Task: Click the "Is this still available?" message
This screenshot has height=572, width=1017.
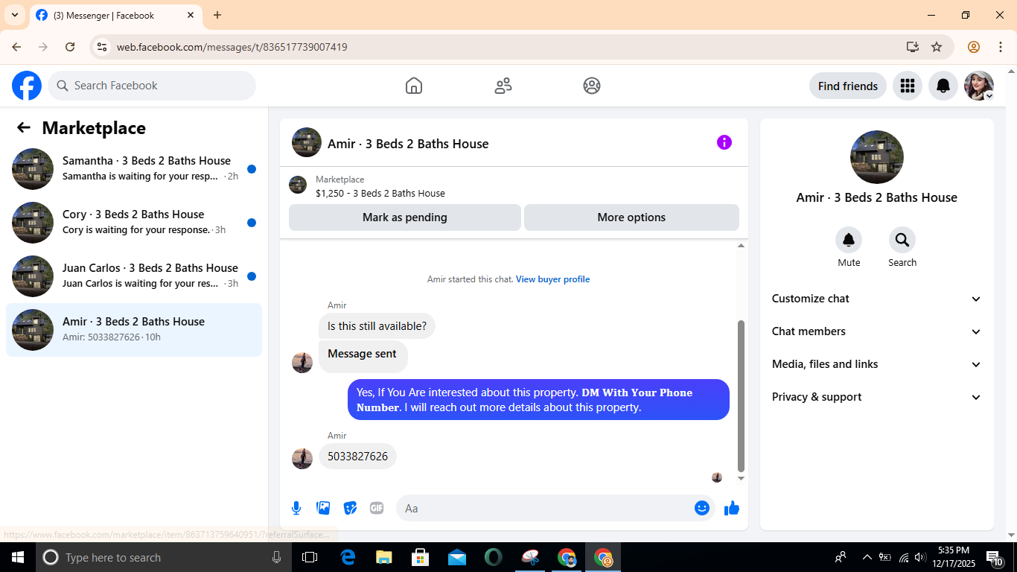Action: point(377,326)
